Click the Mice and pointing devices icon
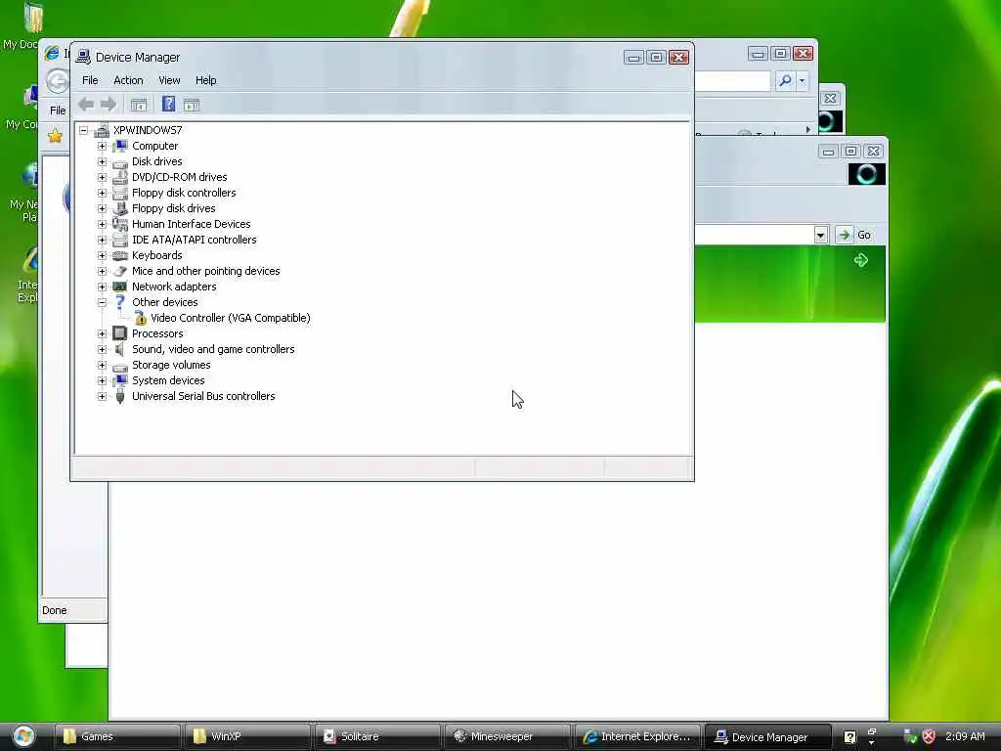Viewport: 1001px width, 751px height. tap(120, 272)
